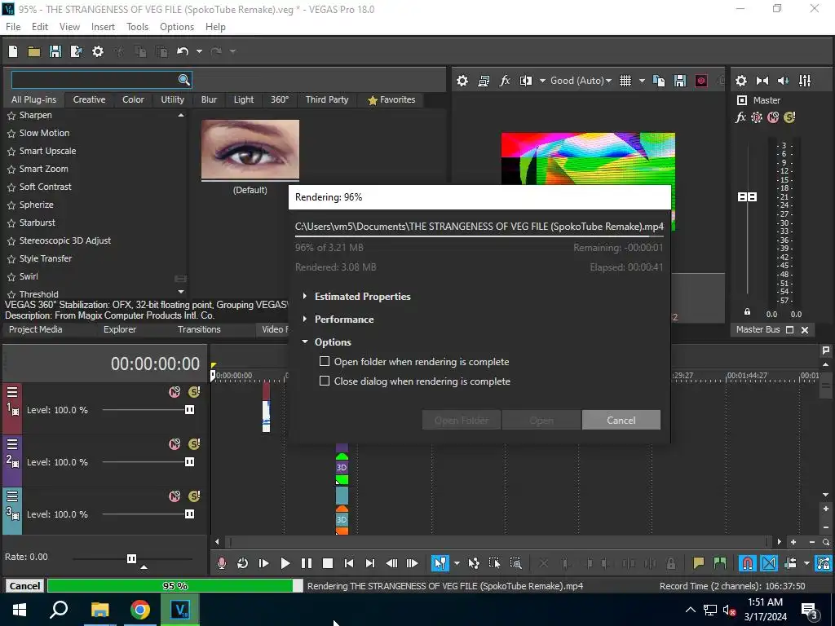
Task: Toggle track 1 solo icon
Action: [194, 392]
